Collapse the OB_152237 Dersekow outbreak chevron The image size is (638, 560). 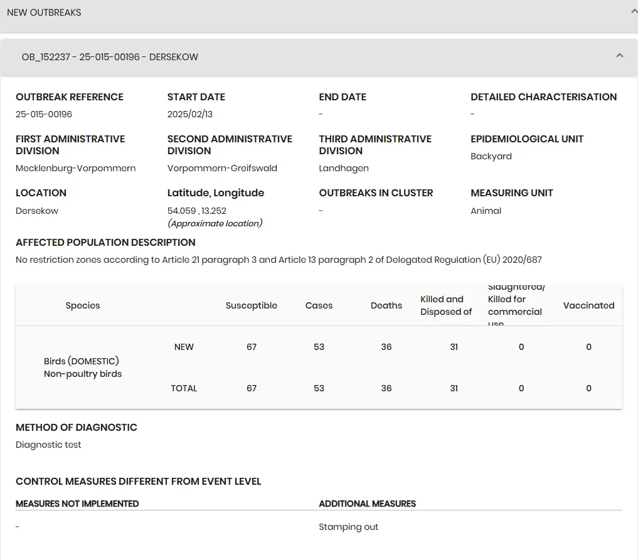coord(620,55)
